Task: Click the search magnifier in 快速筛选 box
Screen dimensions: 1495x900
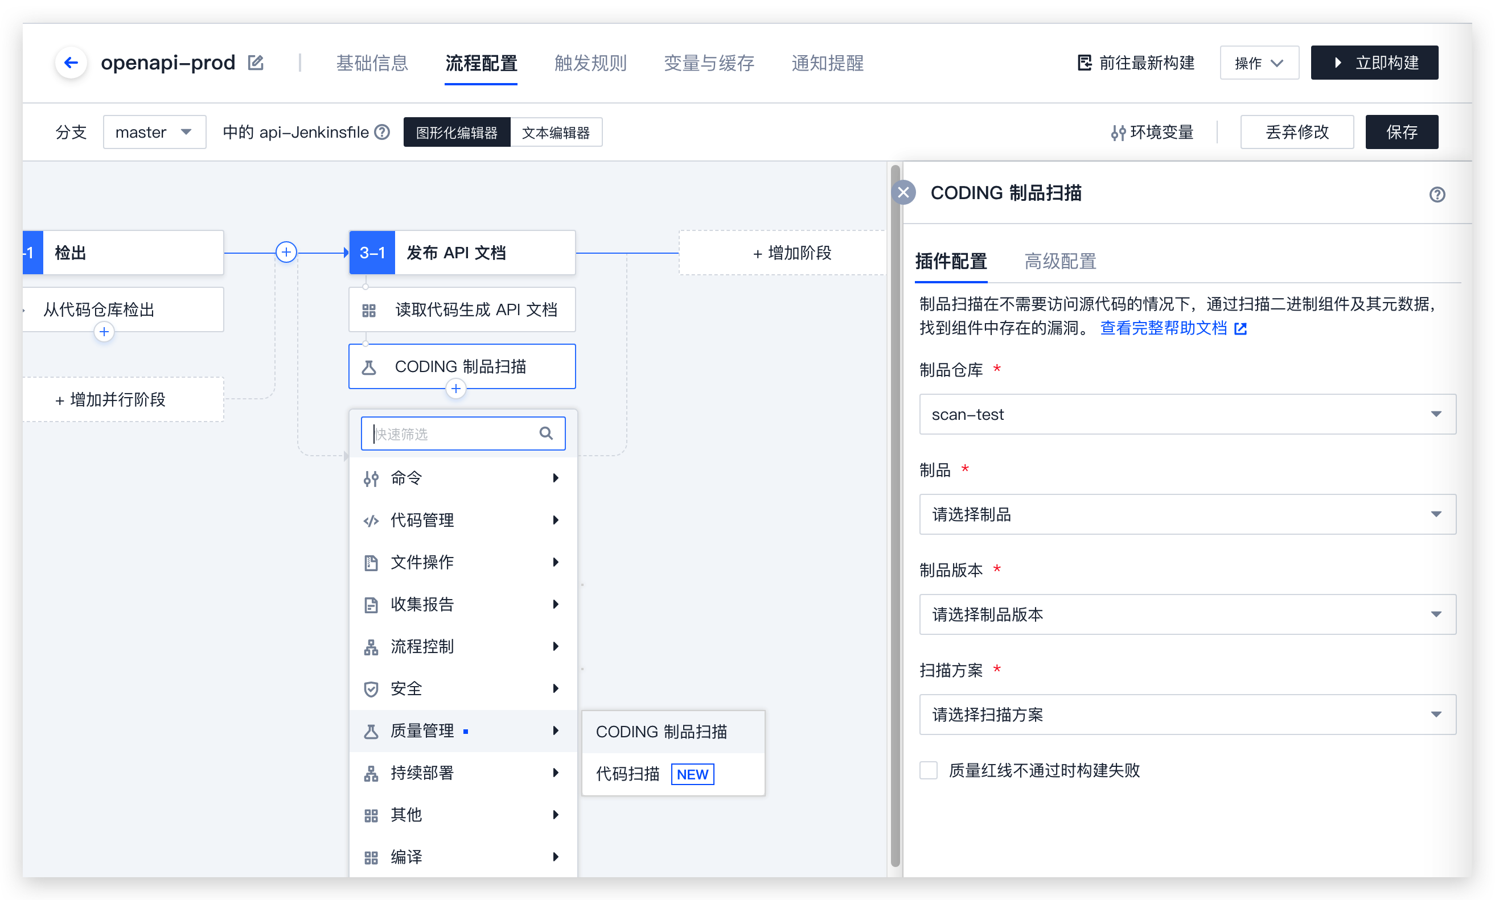Action: tap(545, 433)
